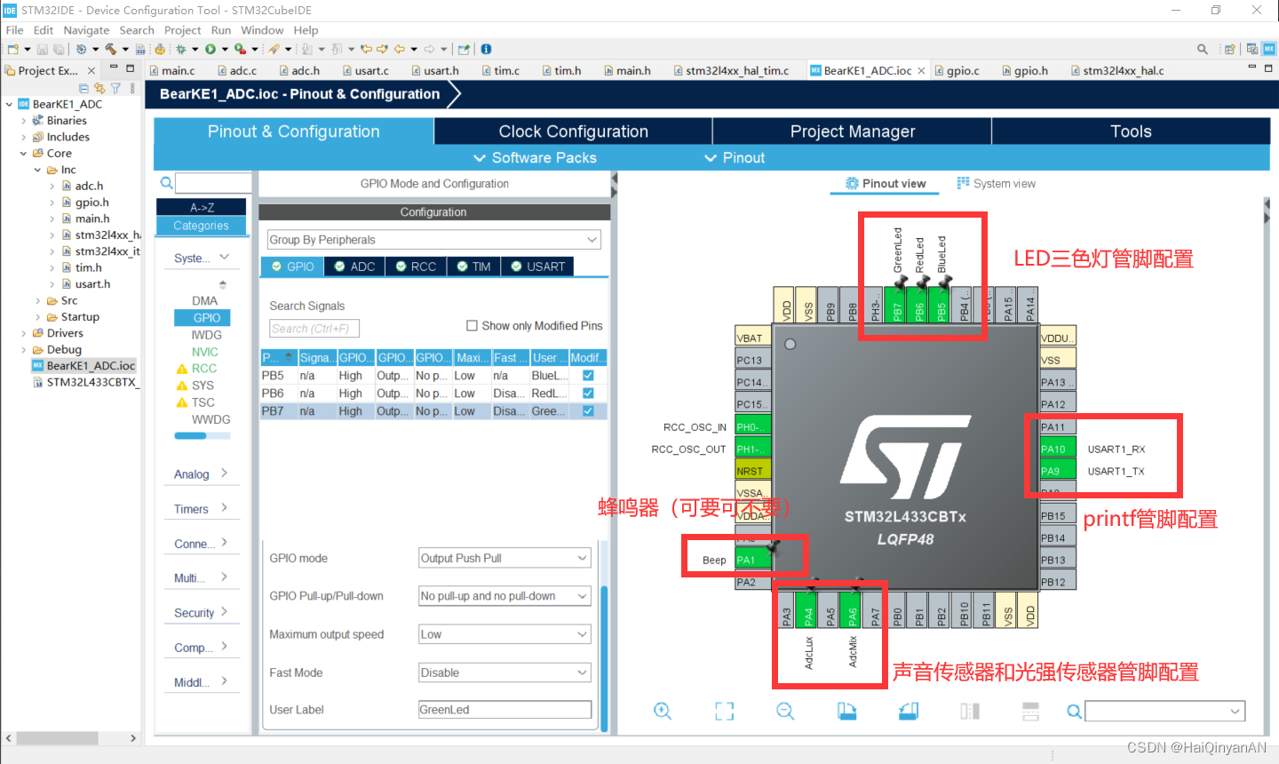Toggle Show only Modified Pins checkbox
This screenshot has height=764, width=1279.
point(473,326)
